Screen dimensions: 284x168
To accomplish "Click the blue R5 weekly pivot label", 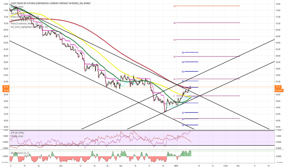I will (x=183, y=53).
